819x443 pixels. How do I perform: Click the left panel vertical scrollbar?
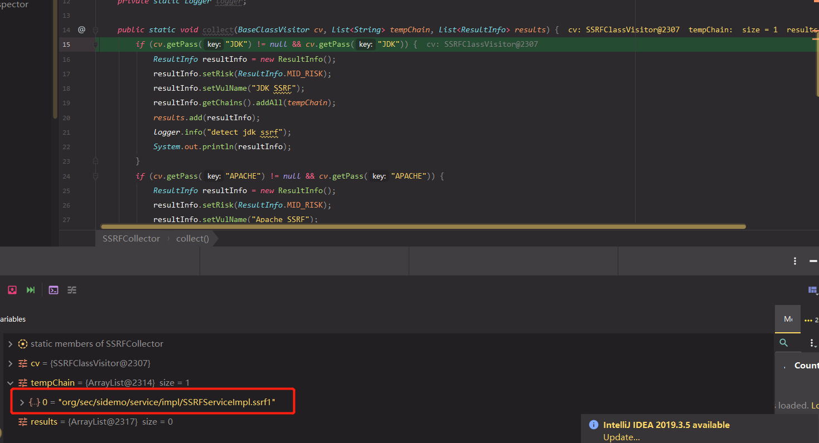pos(55,59)
